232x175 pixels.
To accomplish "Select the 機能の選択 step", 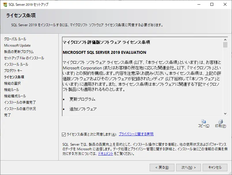I will pos(12,83).
